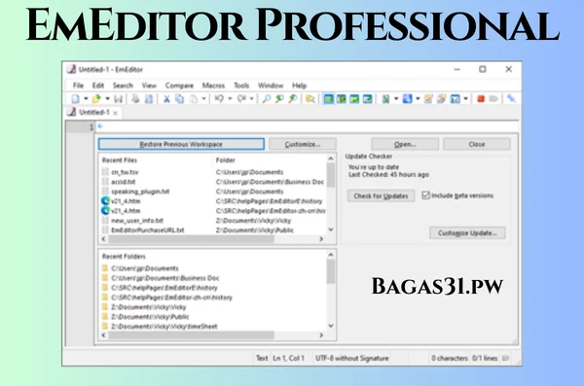Click Recent Files vertical scrollbar down arrow
The height and width of the screenshot is (386, 584).
331,229
